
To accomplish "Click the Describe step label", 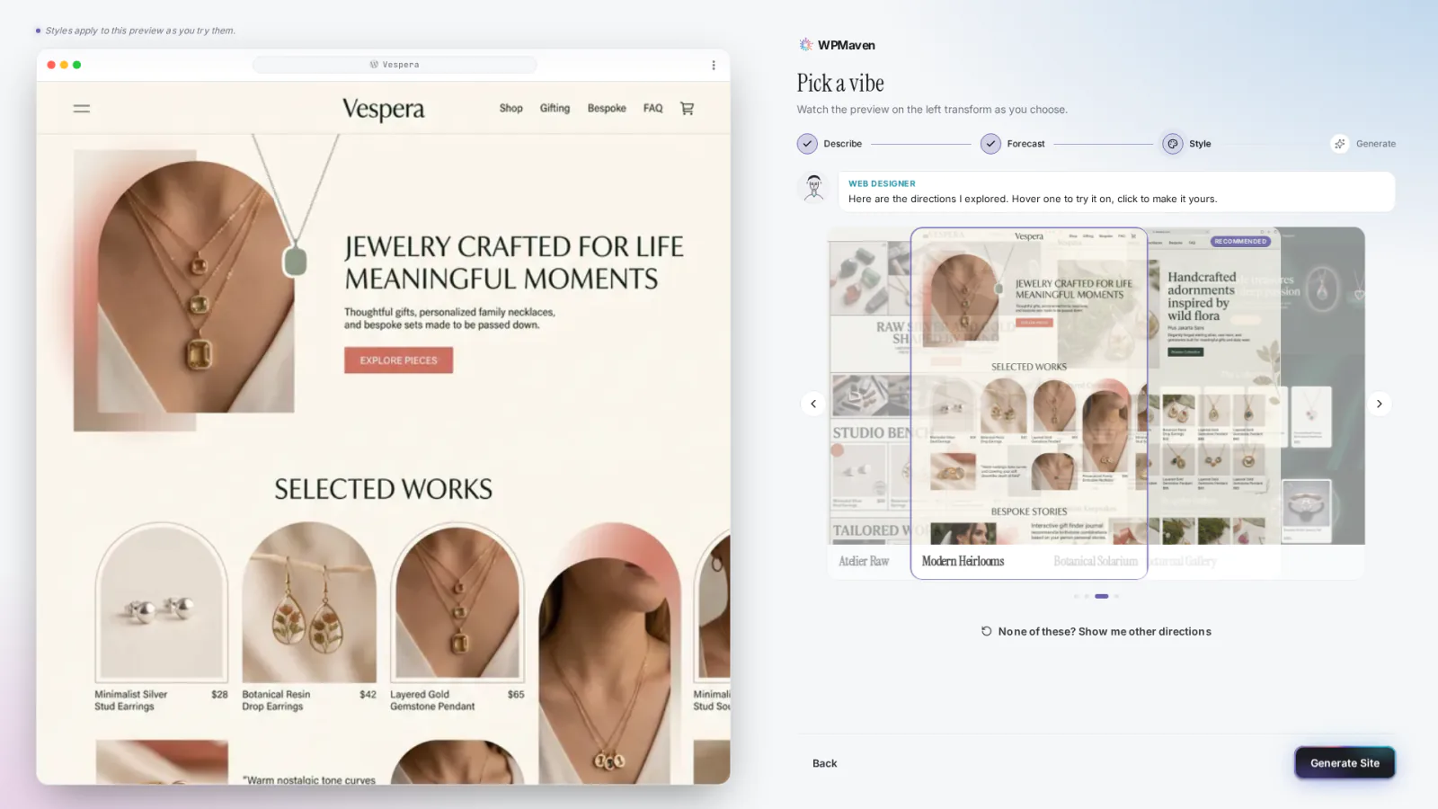I will (x=842, y=144).
